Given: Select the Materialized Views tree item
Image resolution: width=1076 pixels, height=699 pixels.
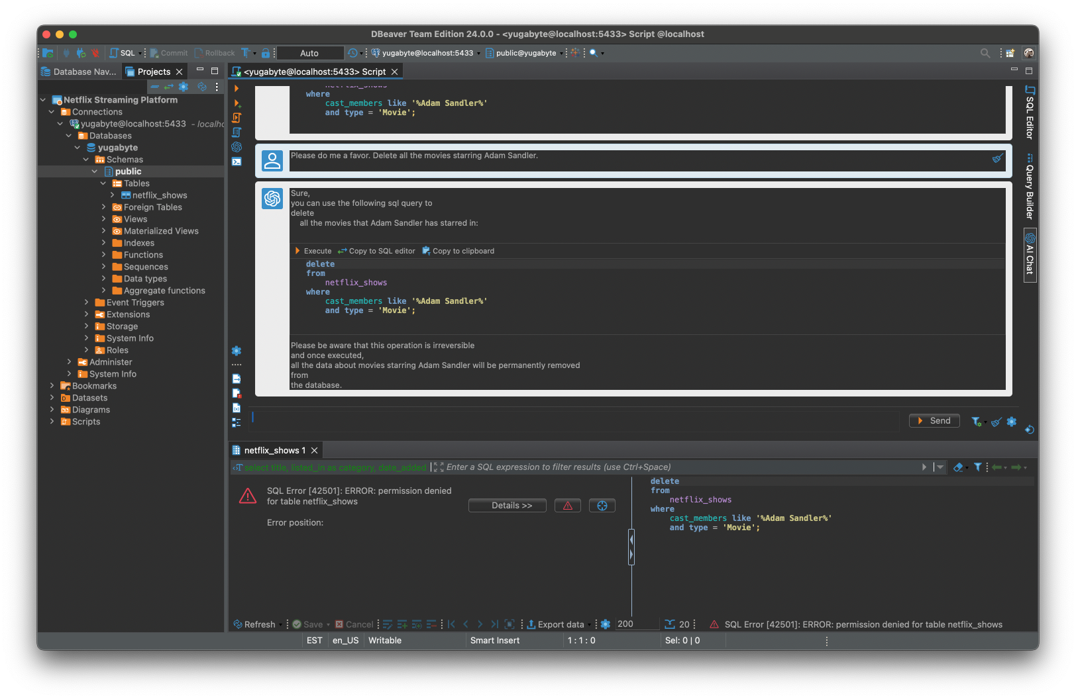Looking at the screenshot, I should 161,231.
